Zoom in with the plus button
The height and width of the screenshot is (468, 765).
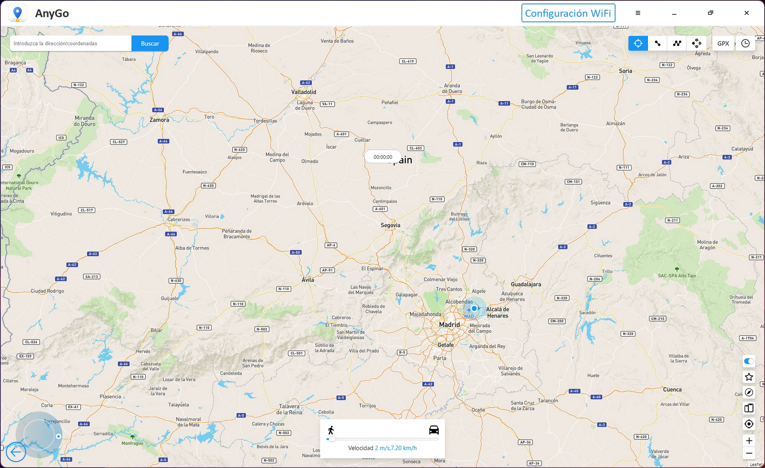tap(749, 441)
